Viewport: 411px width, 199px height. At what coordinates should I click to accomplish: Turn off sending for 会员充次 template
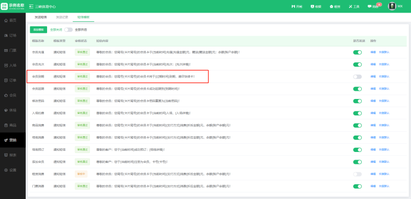tap(357, 65)
